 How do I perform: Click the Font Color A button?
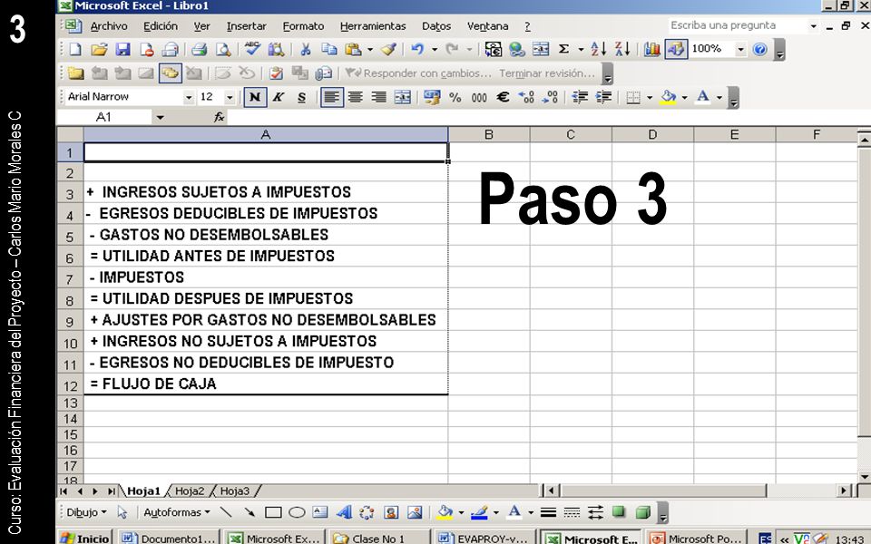703,98
